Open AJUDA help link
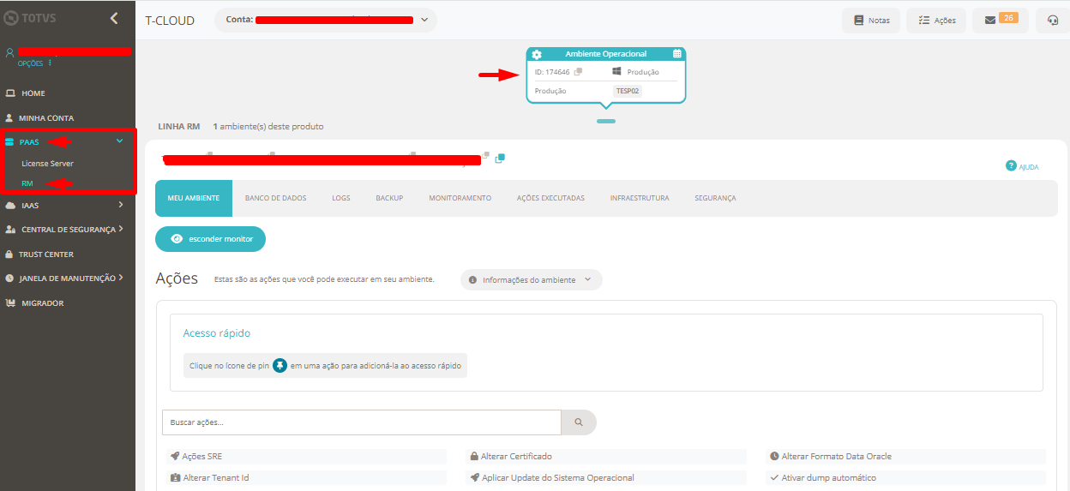 1022,166
